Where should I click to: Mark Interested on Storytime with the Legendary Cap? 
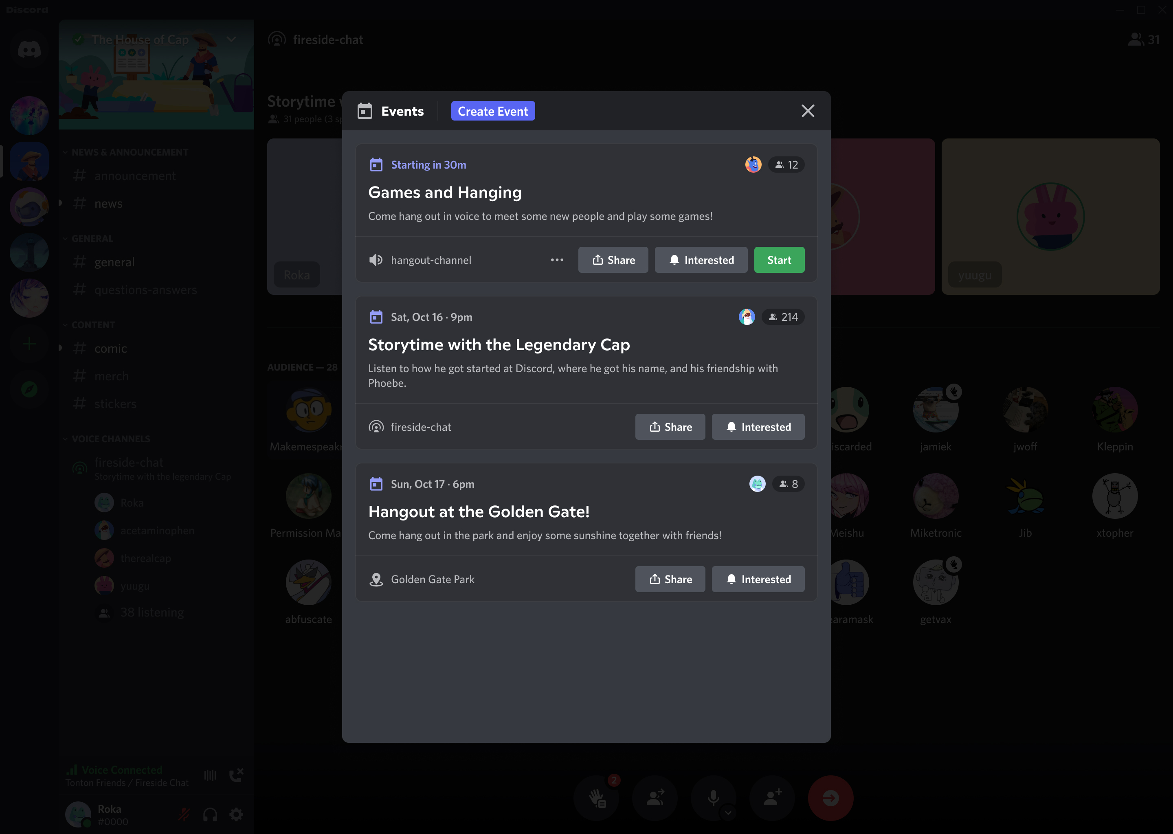[758, 427]
